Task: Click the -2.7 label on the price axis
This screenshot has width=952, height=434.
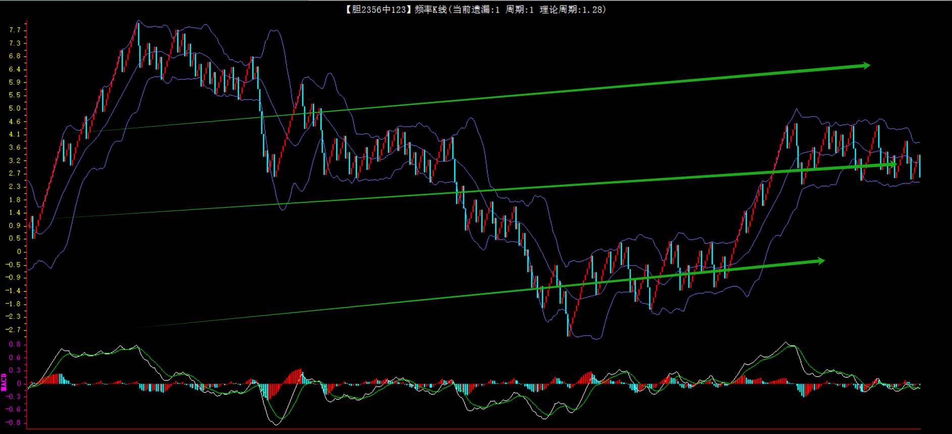Action: tap(13, 330)
